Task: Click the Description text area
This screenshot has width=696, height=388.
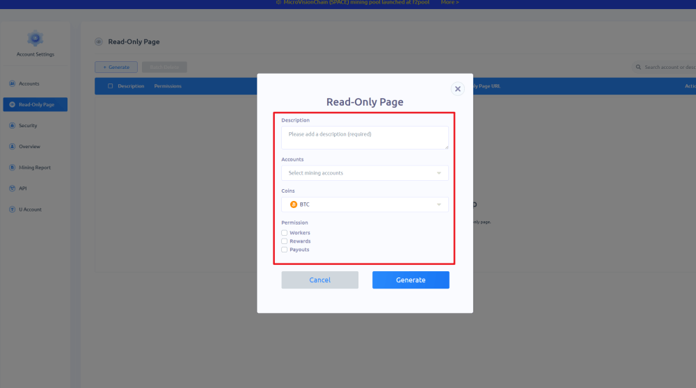Action: coord(365,137)
